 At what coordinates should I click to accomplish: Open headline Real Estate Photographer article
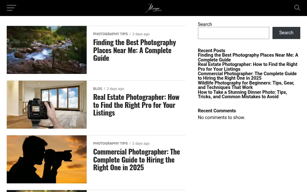[136, 105]
